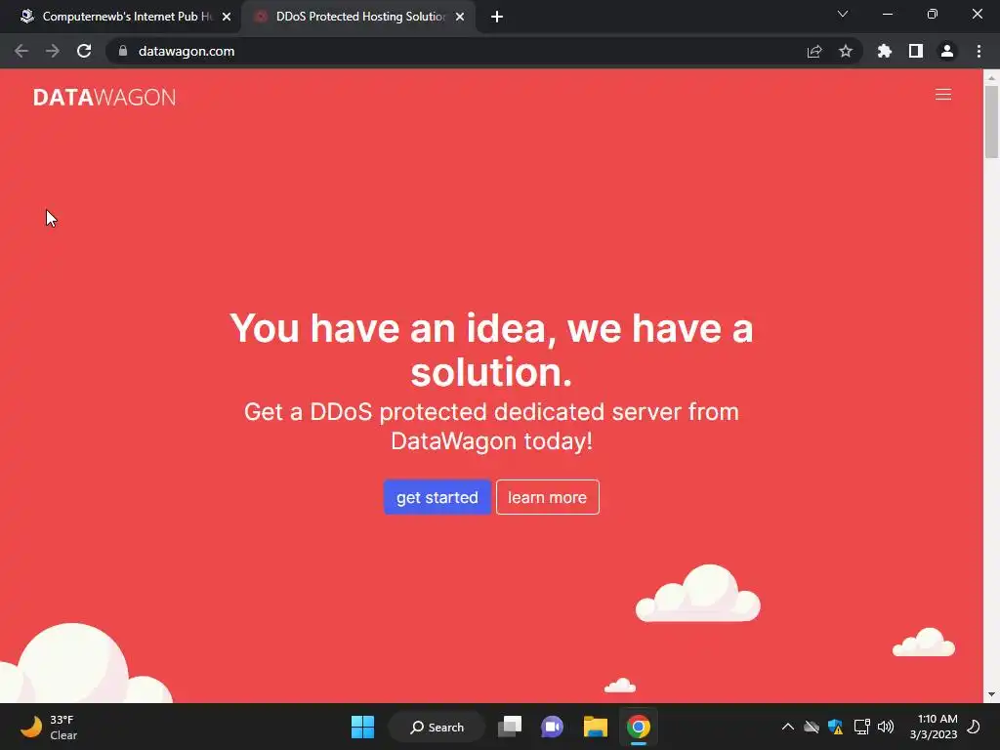Click the learn more button
Viewport: 1000px width, 750px height.
[547, 497]
